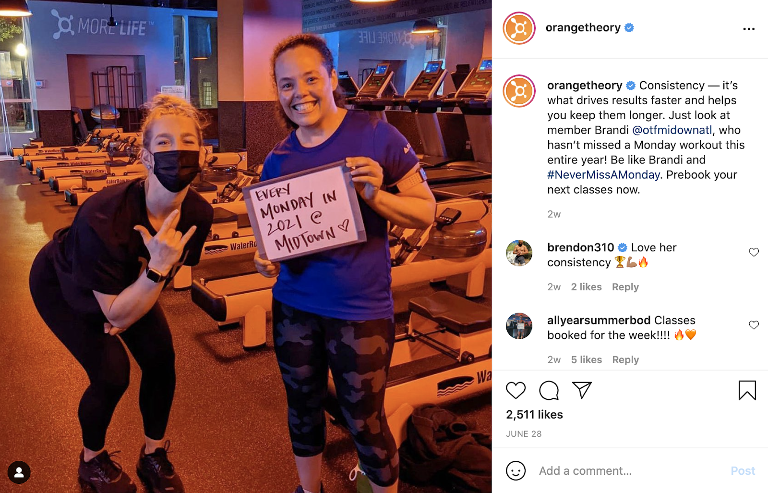
Task: Open the comment bubble icon
Action: coord(549,390)
